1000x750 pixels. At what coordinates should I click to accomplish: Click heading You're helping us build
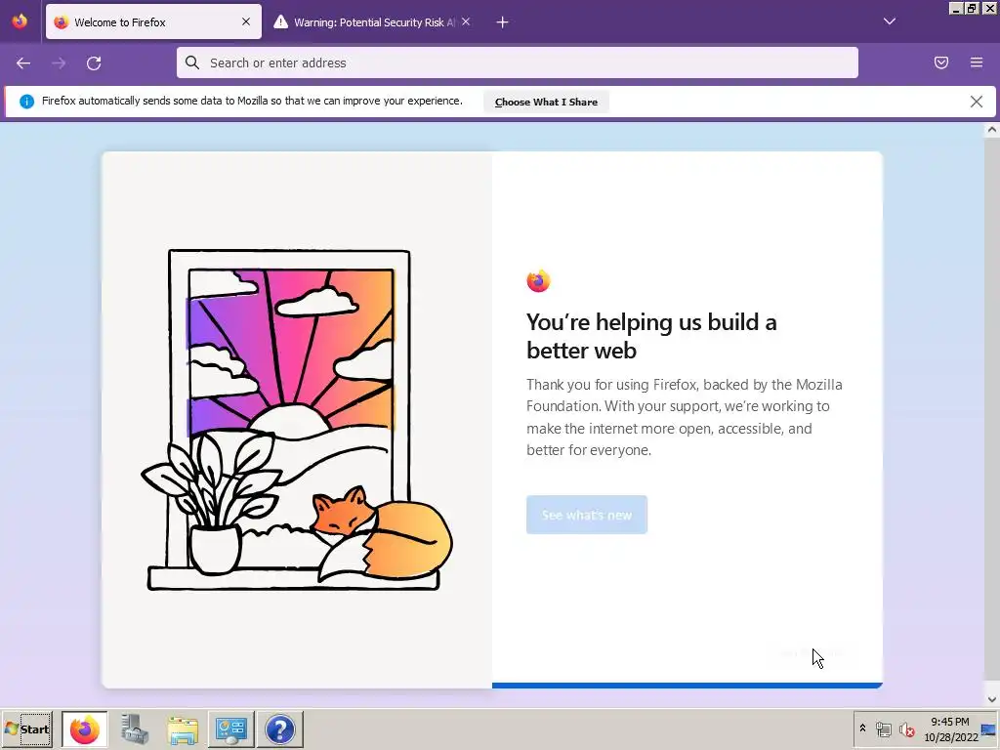click(651, 336)
